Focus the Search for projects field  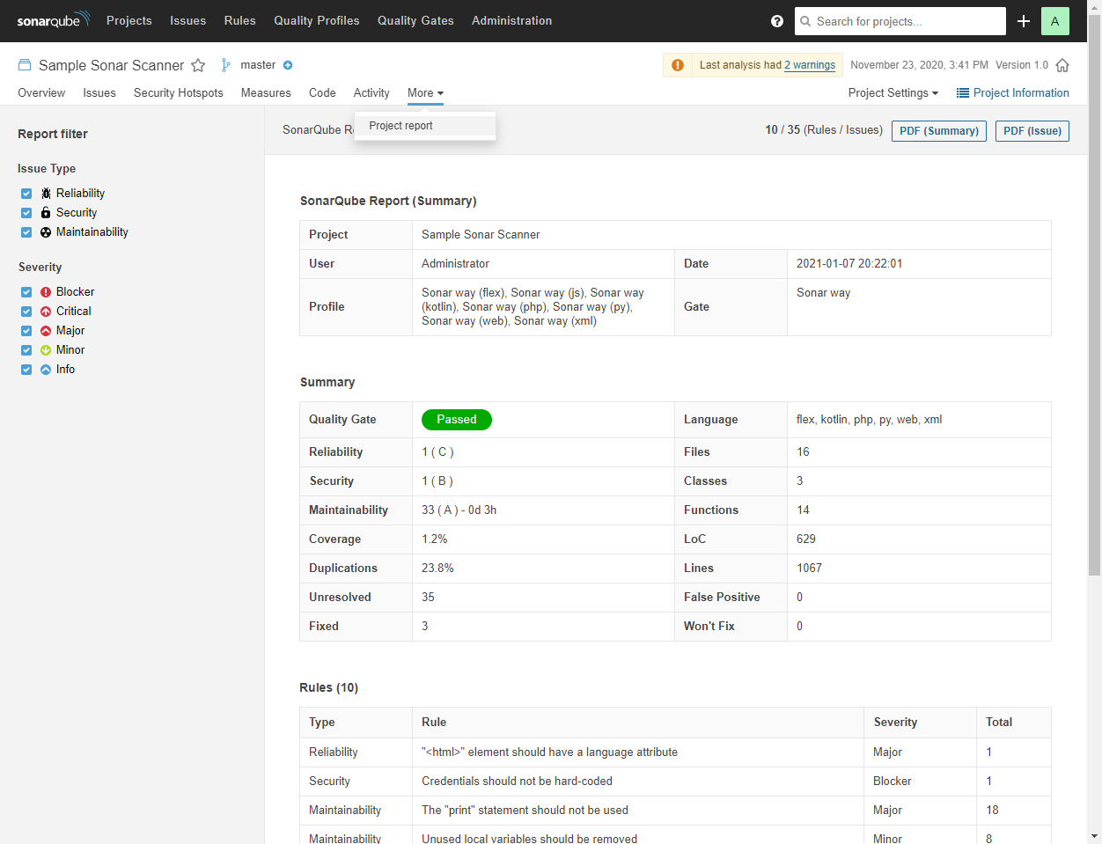click(900, 21)
